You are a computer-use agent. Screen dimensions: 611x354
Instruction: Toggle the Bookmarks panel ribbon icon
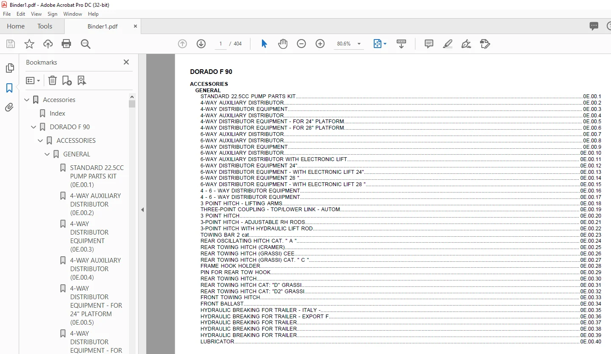pyautogui.click(x=9, y=88)
